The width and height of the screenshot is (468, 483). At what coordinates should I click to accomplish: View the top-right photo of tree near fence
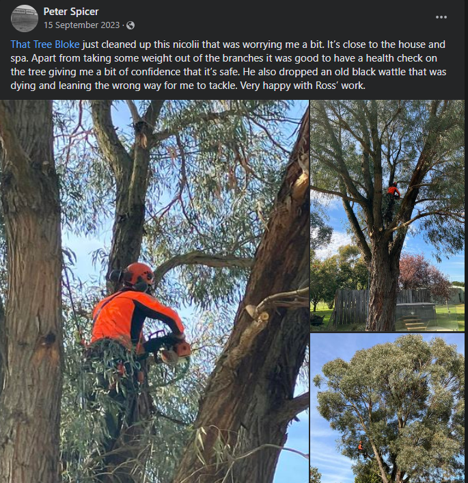click(x=387, y=216)
